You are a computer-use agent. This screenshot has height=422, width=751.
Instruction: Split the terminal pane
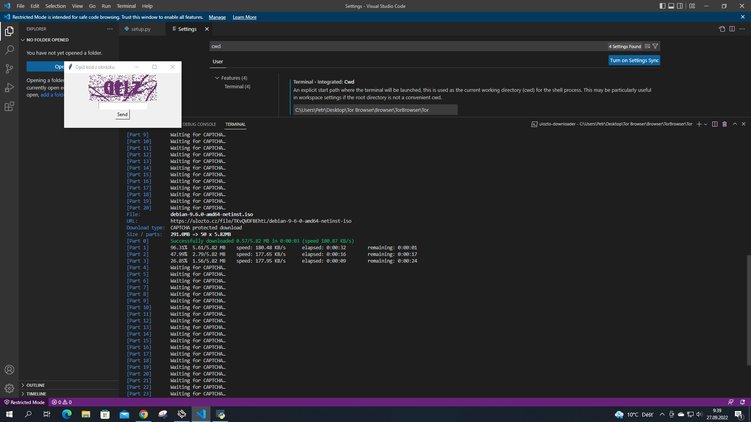point(714,124)
